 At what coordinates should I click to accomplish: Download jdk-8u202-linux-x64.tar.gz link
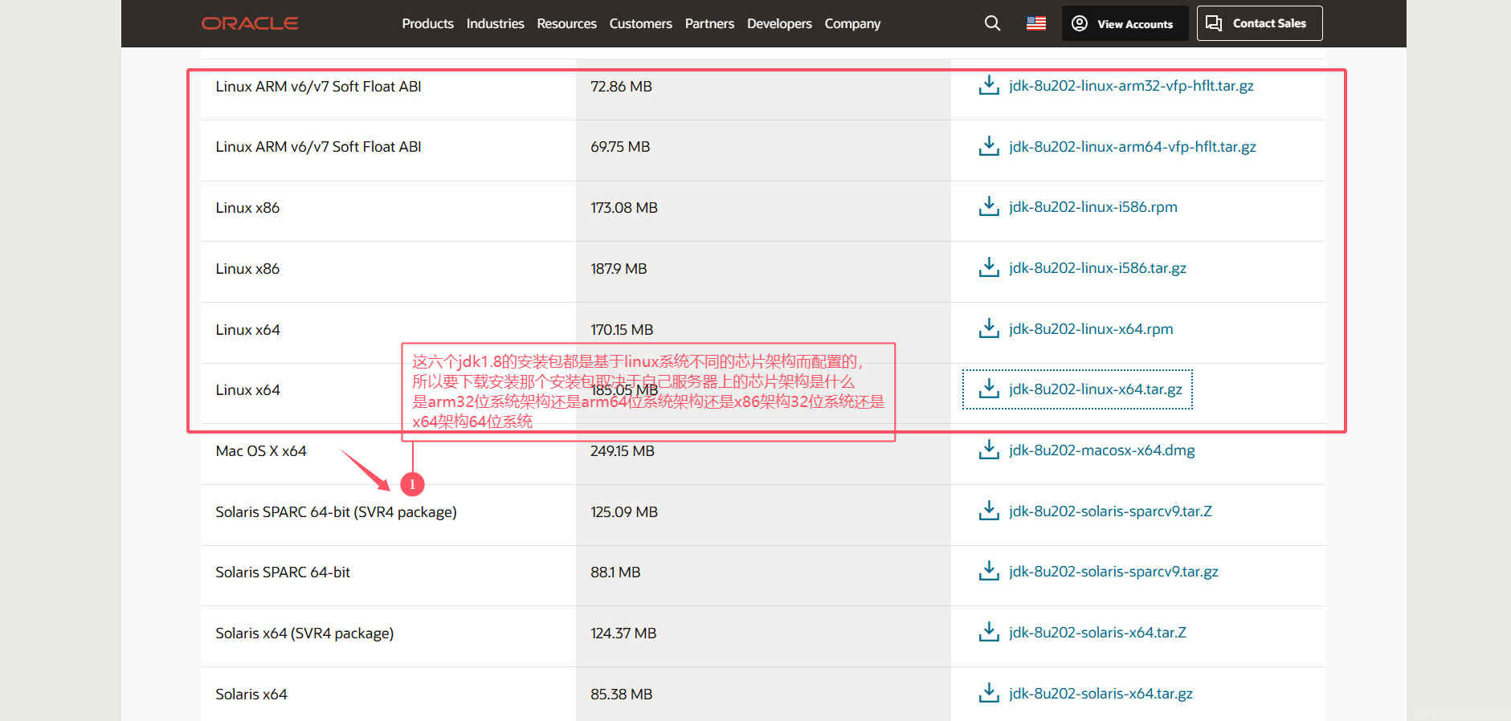[x=1096, y=389]
